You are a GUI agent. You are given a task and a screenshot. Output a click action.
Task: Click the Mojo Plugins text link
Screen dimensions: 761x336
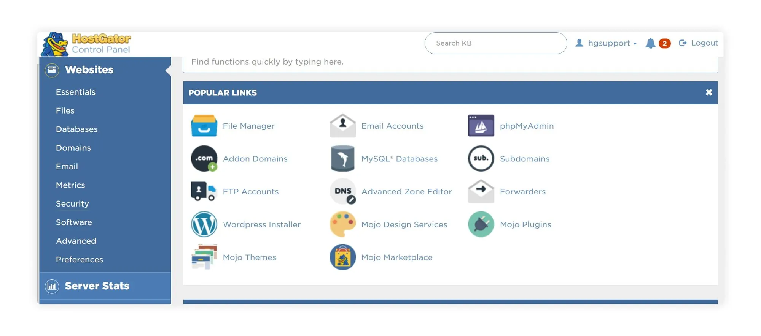point(525,224)
